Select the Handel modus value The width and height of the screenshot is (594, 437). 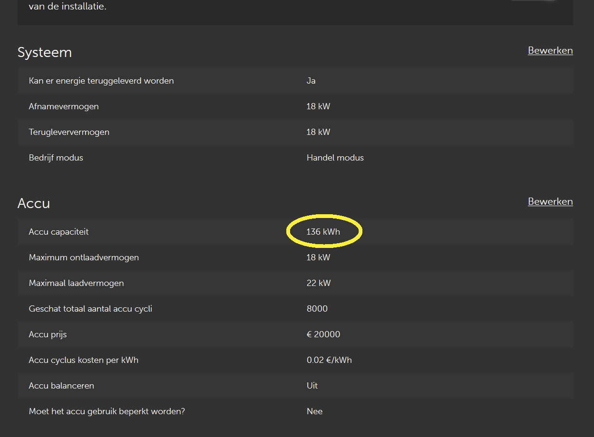pyautogui.click(x=335, y=158)
